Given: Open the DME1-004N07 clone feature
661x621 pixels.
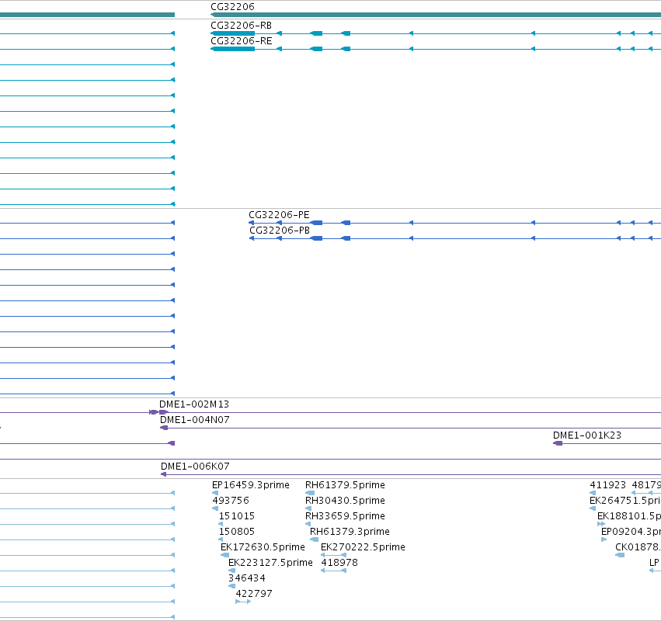Looking at the screenshot, I should (195, 420).
